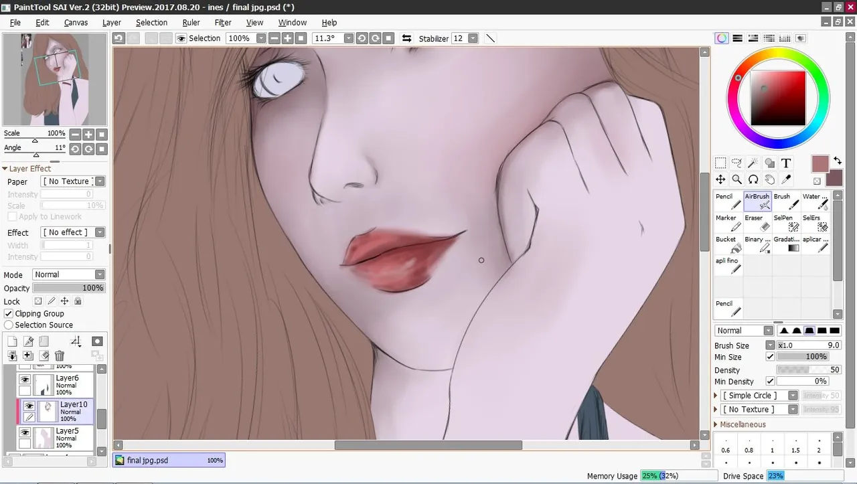The height and width of the screenshot is (484, 857).
Task: Hide Layer6 using its eye icon
Action: 25,380
